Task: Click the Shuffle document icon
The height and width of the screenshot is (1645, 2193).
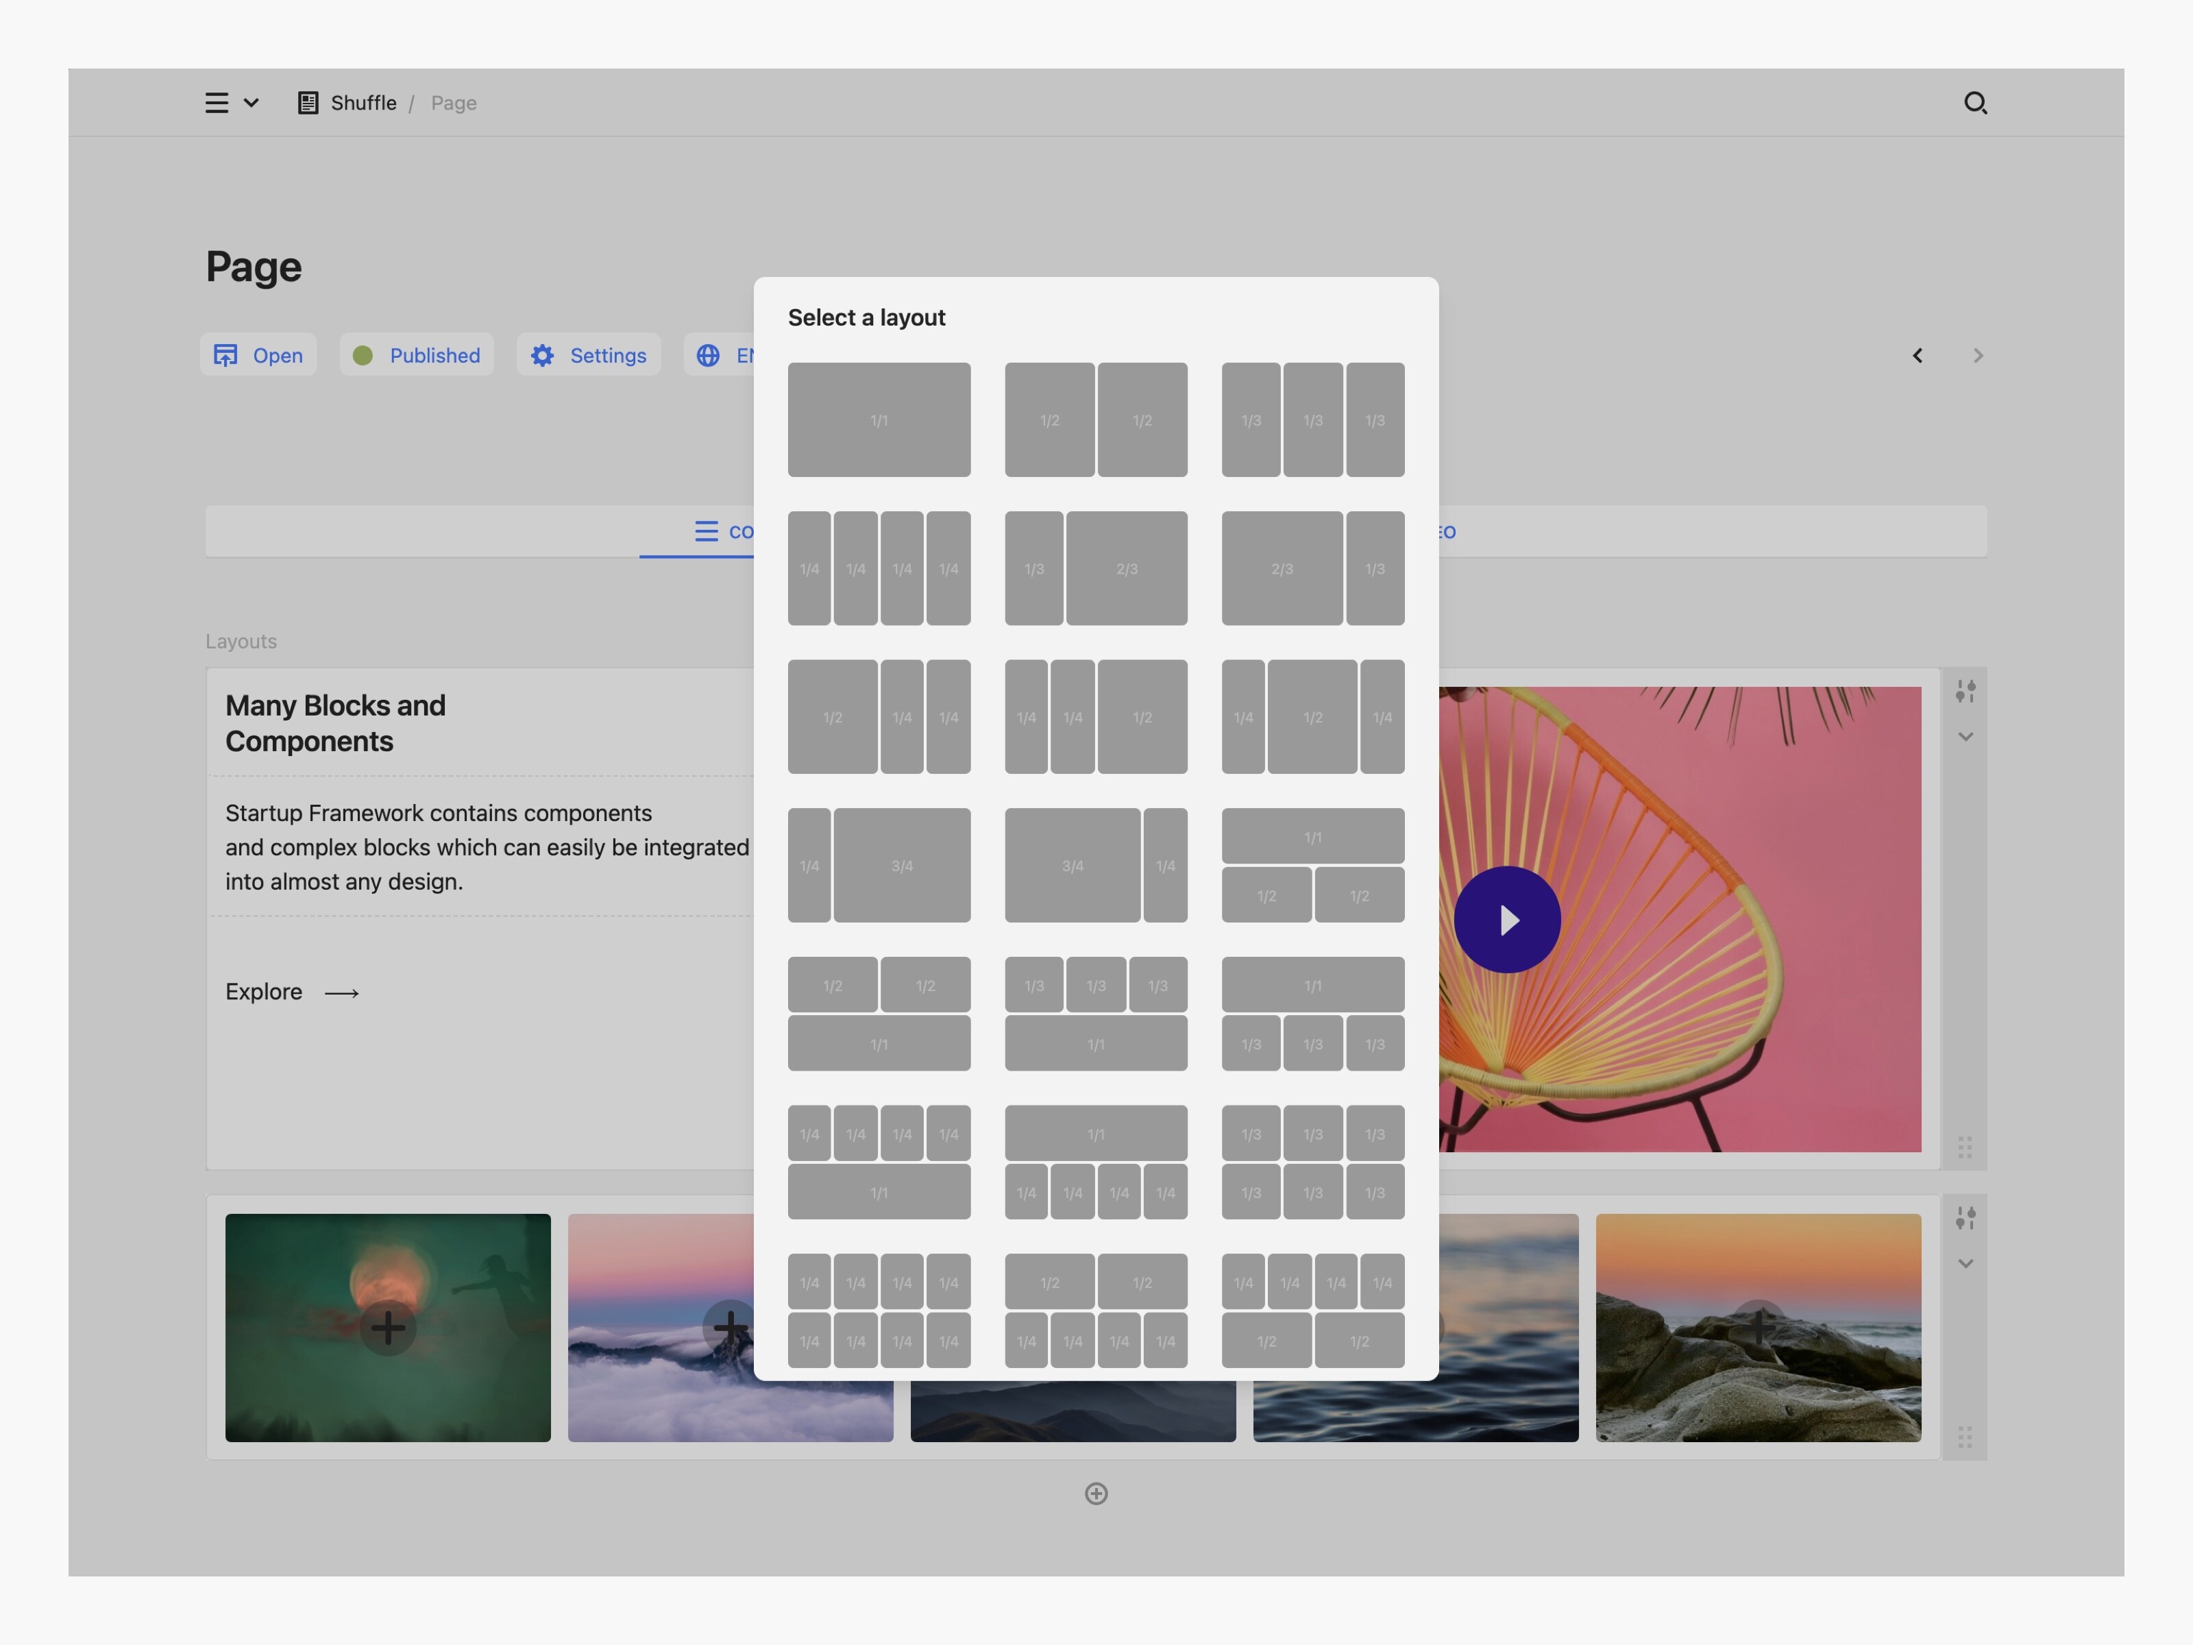Action: click(308, 103)
